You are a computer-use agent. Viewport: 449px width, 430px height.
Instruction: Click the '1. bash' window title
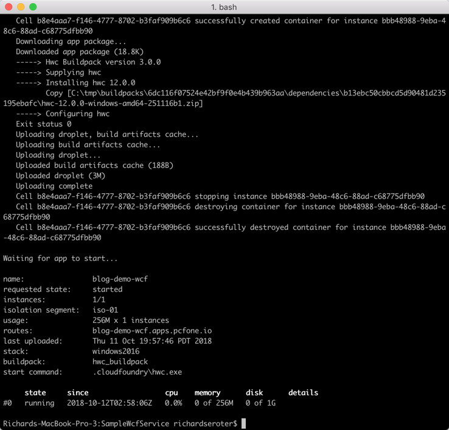224,7
